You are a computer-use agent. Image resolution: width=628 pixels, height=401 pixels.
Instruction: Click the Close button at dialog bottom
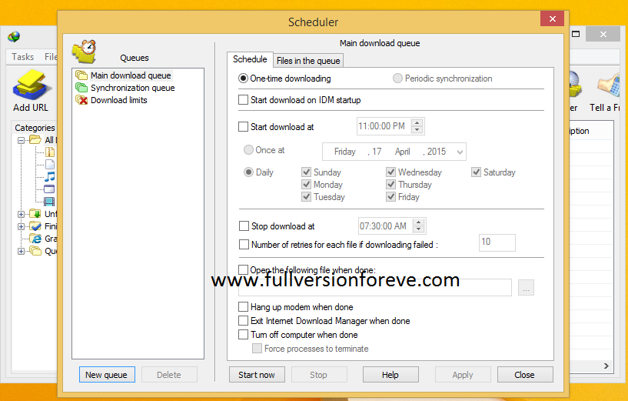coord(525,375)
